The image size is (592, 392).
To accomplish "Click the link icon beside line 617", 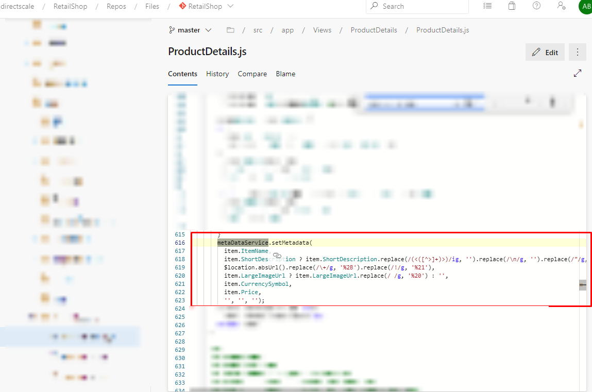I will point(277,255).
